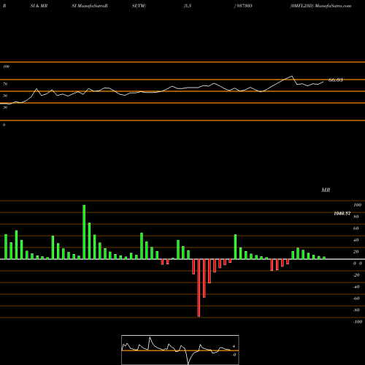The height and width of the screenshot is (365, 365).
Task: Click the SI MunafaSutraR header label
Action: pyautogui.click(x=90, y=6)
